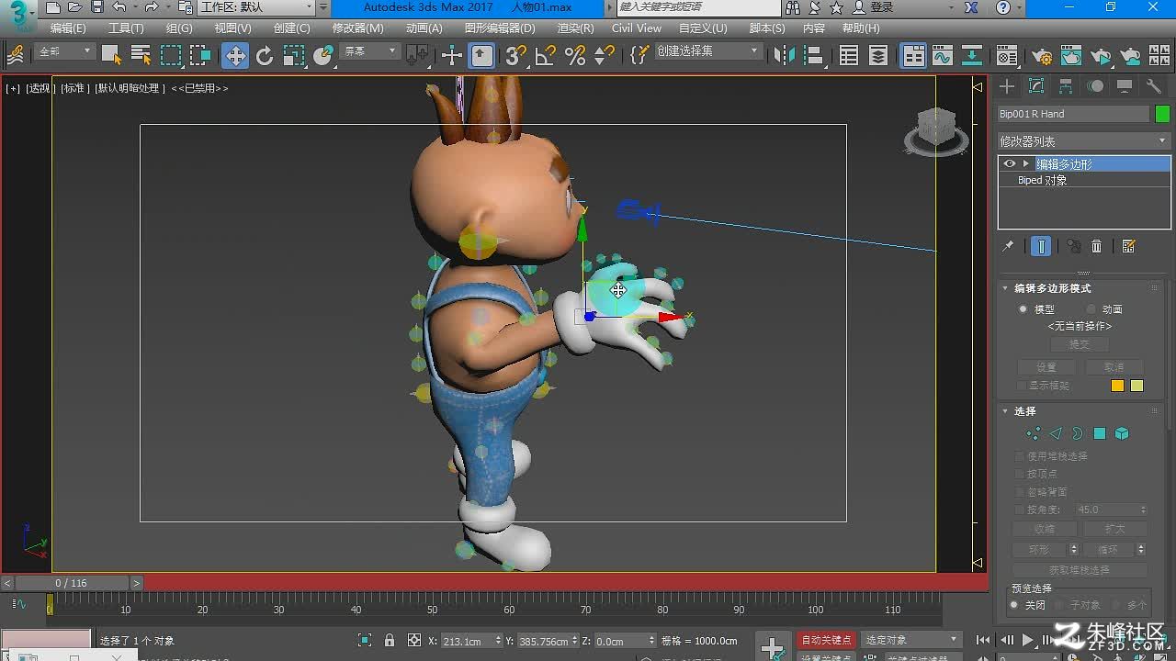Open the Utilities wrench panel icon
This screenshot has height=661, width=1176.
pos(1154,86)
